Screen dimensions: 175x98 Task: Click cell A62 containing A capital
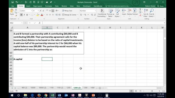coord(27,59)
